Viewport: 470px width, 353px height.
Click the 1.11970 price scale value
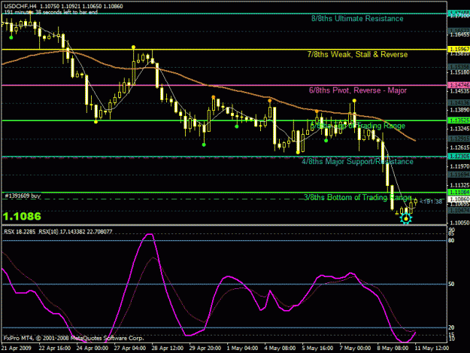pos(459,166)
